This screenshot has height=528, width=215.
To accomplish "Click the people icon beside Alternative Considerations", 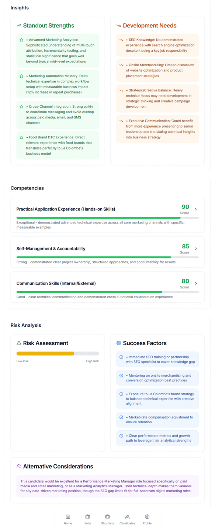I will [x=19, y=466].
